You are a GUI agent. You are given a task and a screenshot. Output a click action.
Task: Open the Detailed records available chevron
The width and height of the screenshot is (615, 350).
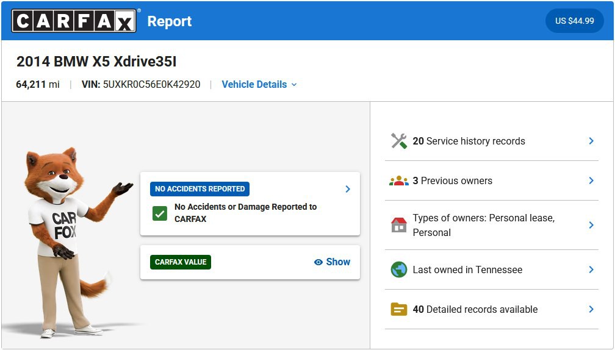[591, 309]
